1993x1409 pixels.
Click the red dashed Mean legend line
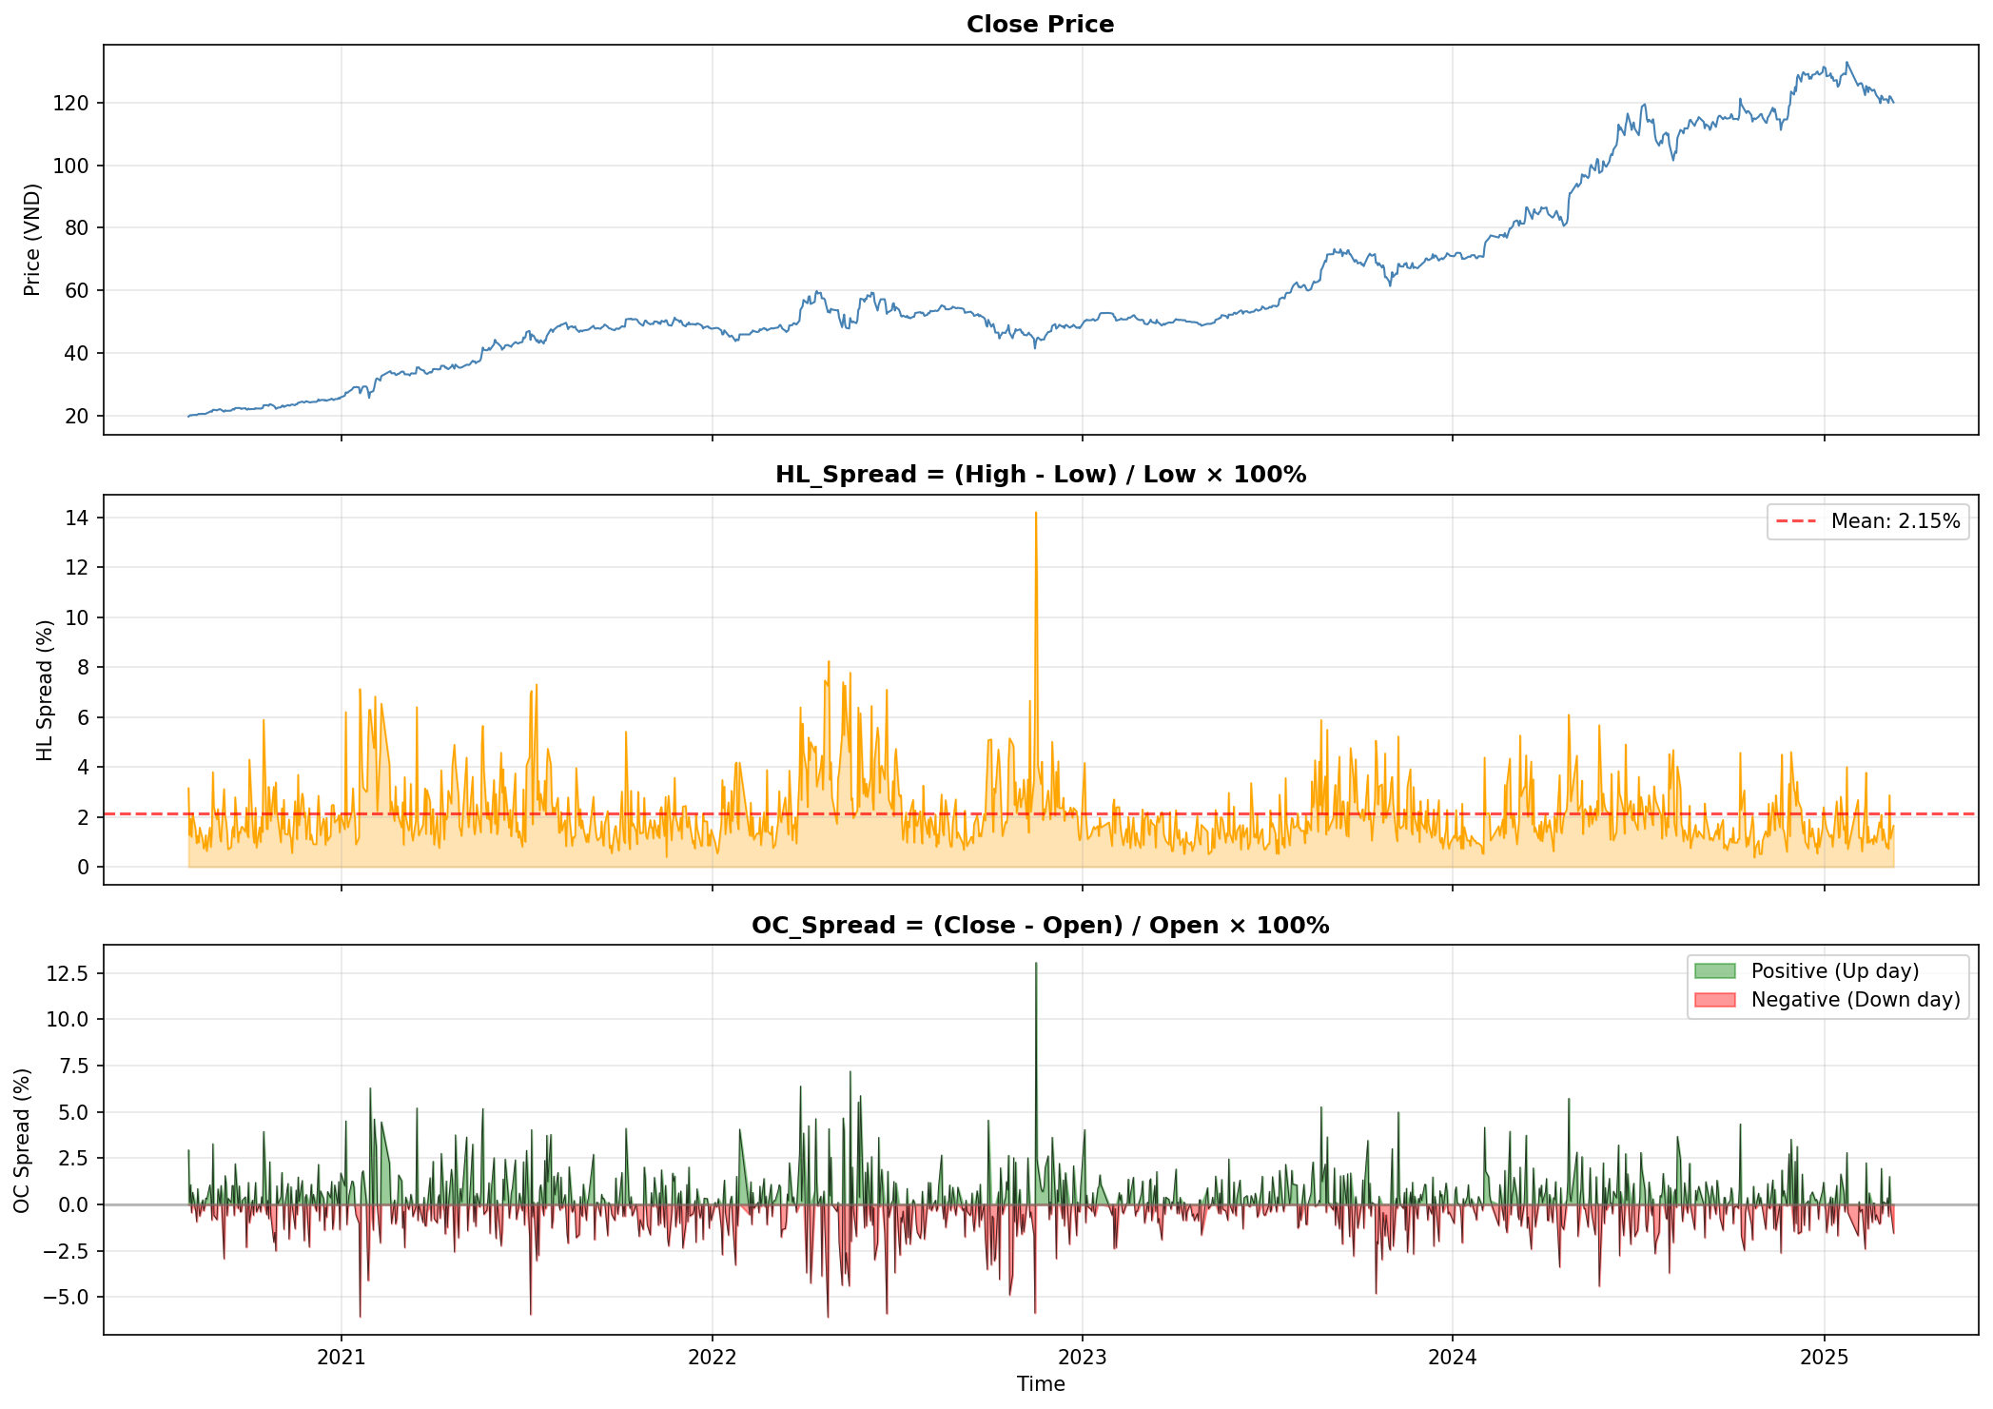[1796, 521]
